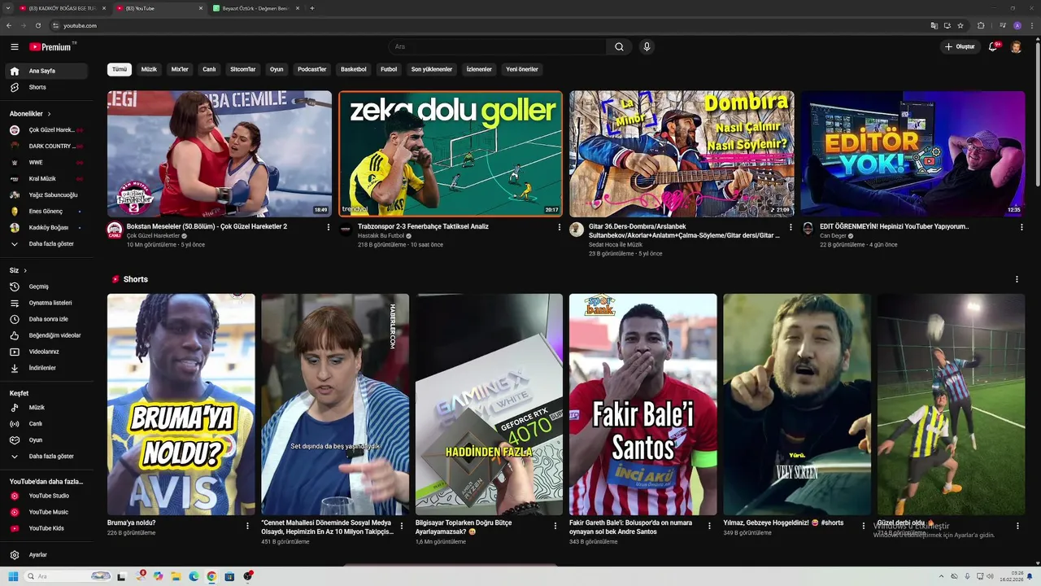Open EDİTÖR YOK video thumbnail
Screen dimensions: 1041x586
(x=913, y=154)
